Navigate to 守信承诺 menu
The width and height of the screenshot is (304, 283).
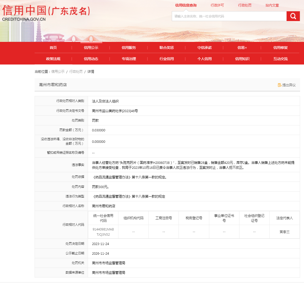204,48
